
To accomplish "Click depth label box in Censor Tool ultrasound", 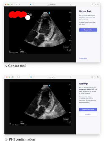I will pos(66,47).
